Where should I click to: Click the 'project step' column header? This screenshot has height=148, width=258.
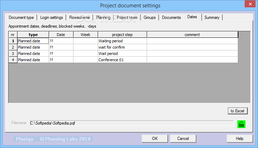point(122,35)
